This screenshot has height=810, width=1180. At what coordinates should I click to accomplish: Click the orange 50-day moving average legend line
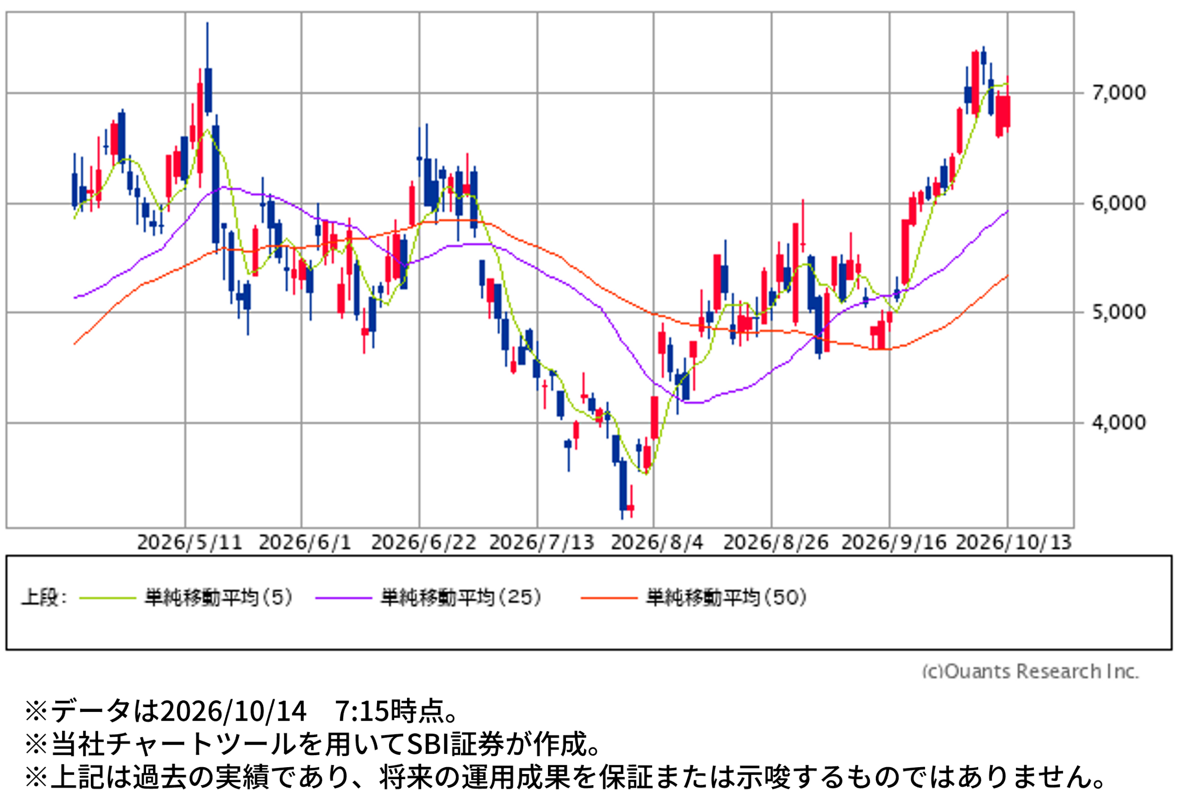click(x=609, y=599)
